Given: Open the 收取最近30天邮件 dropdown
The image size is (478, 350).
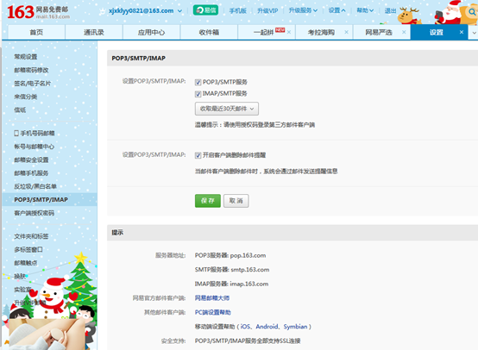Looking at the screenshot, I should click(x=227, y=109).
